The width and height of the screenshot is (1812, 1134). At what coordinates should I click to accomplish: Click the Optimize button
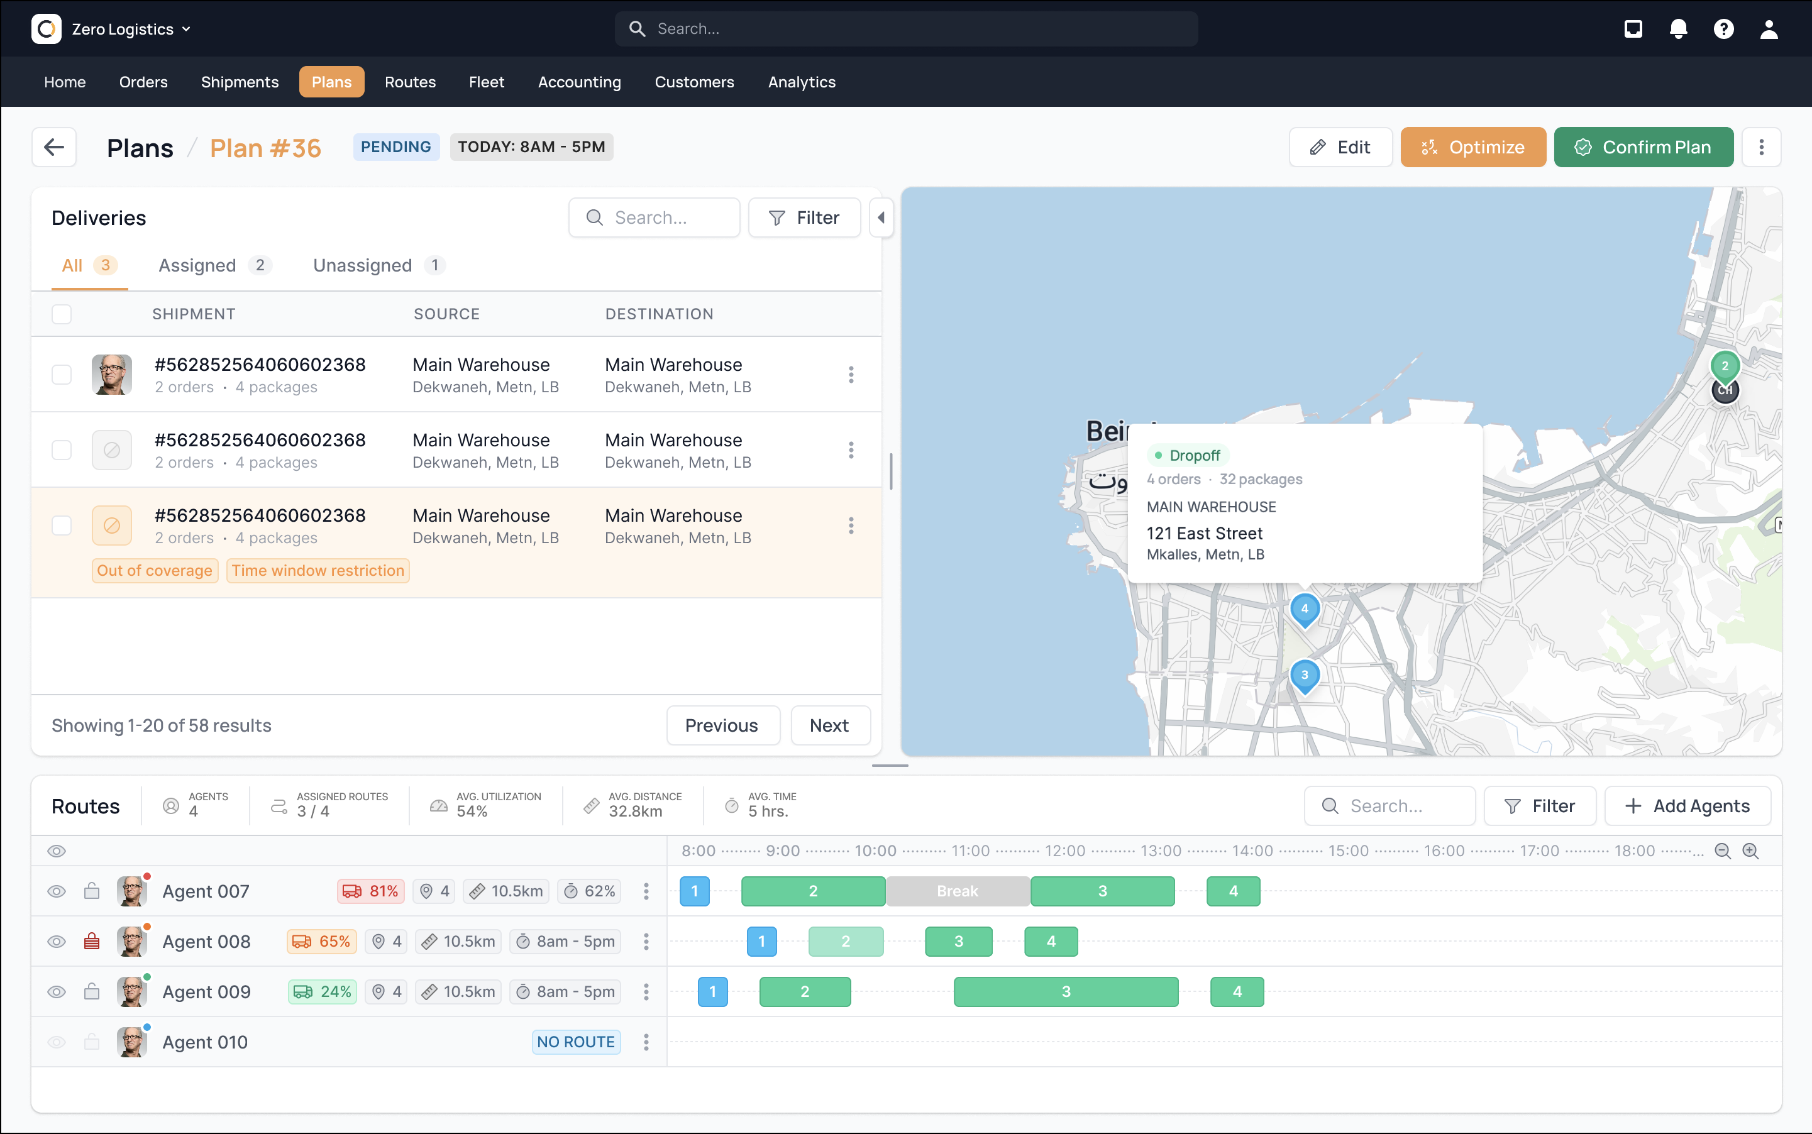tap(1472, 147)
